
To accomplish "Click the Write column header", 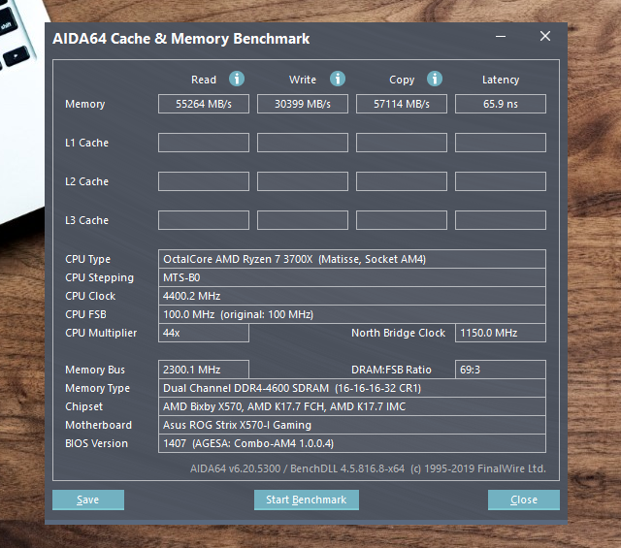I will coord(303,80).
